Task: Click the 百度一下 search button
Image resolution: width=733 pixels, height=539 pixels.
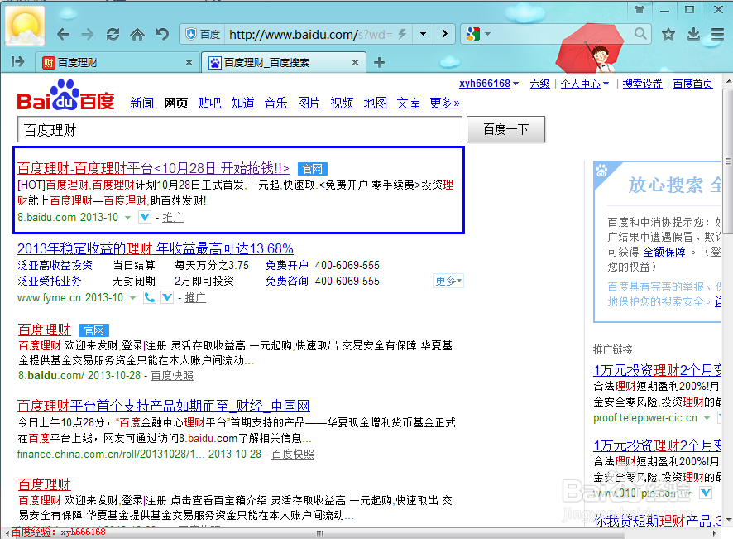Action: 505,129
